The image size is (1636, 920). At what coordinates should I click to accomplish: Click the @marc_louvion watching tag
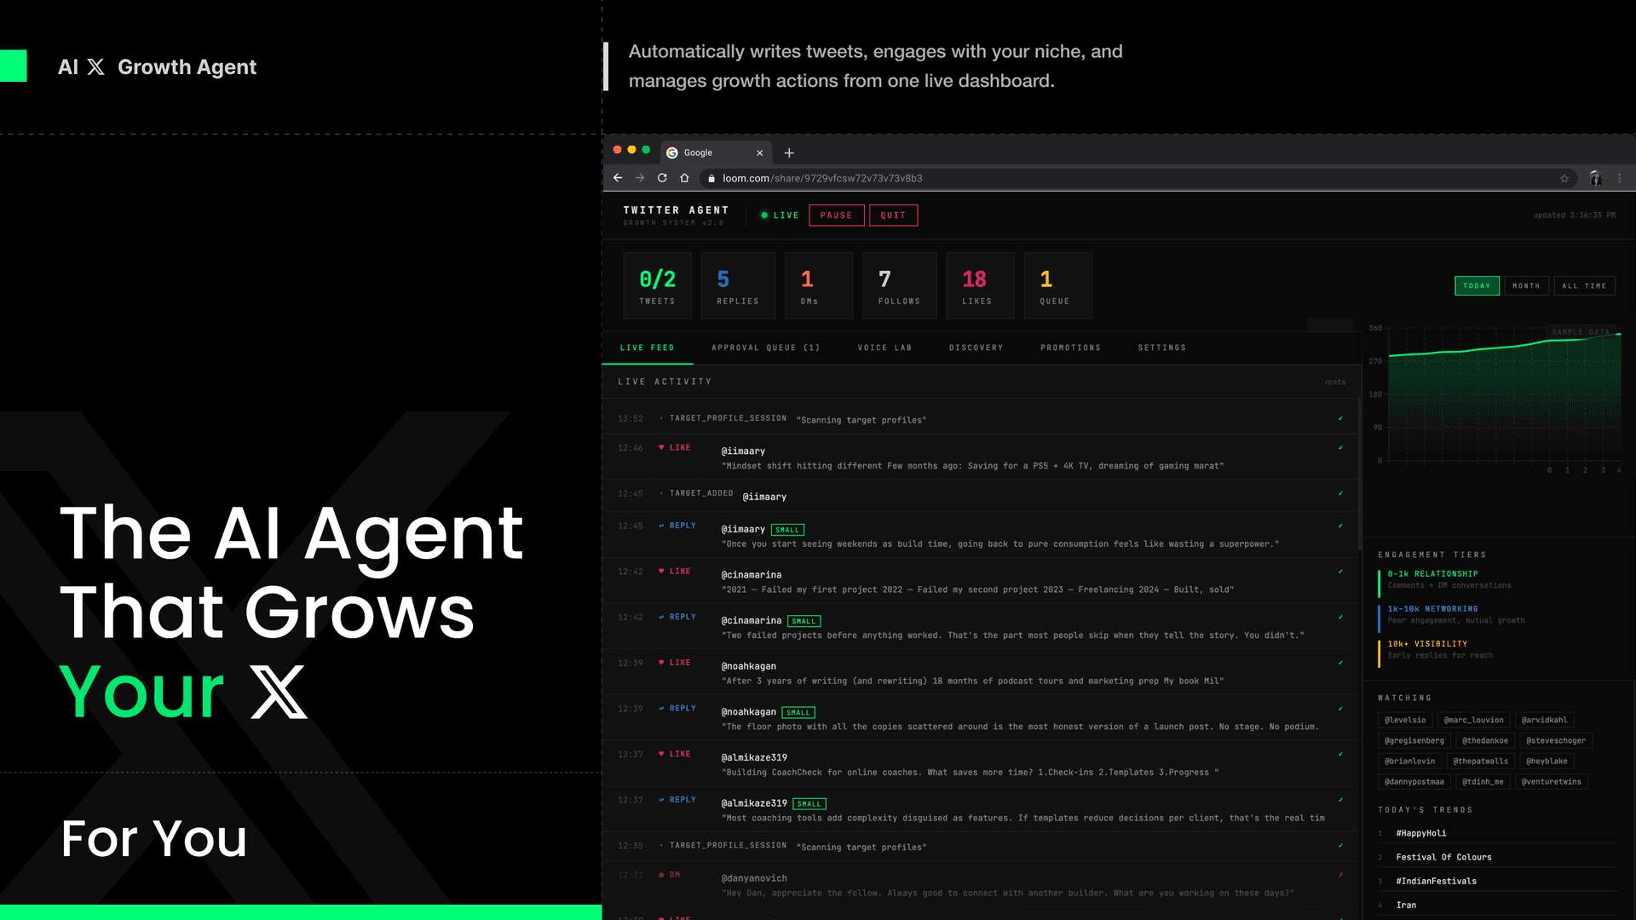click(x=1473, y=721)
